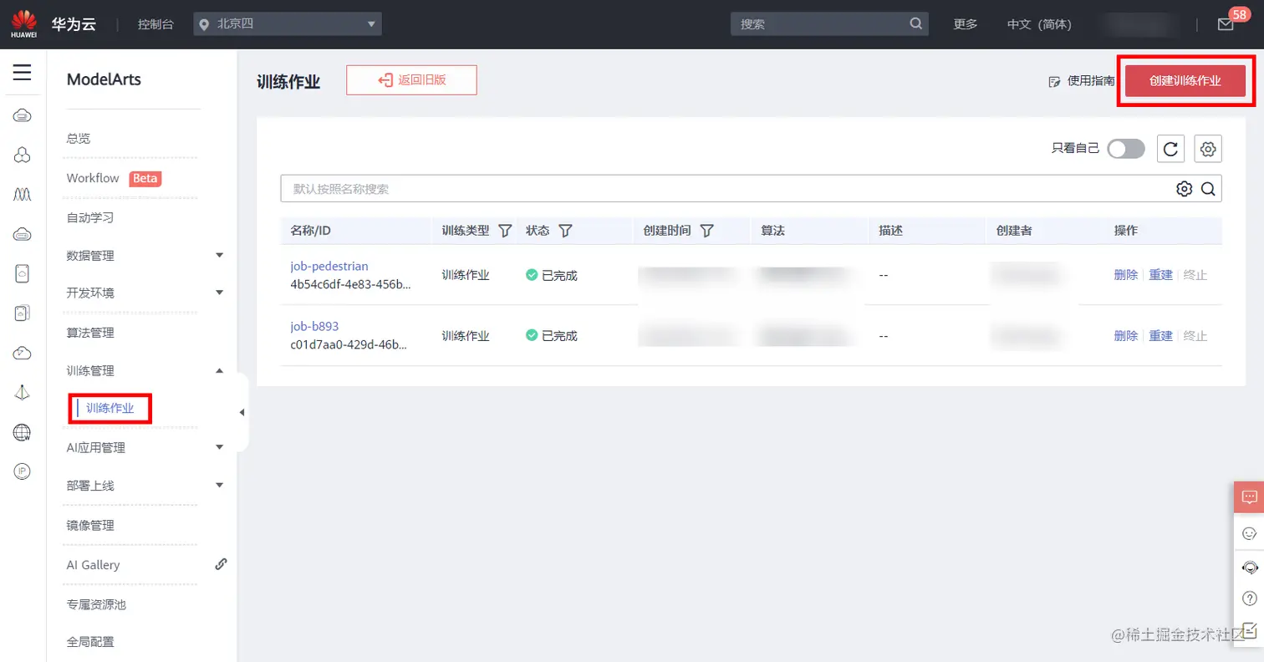Open the job-pedestrian job link
The width and height of the screenshot is (1264, 662).
pyautogui.click(x=329, y=266)
